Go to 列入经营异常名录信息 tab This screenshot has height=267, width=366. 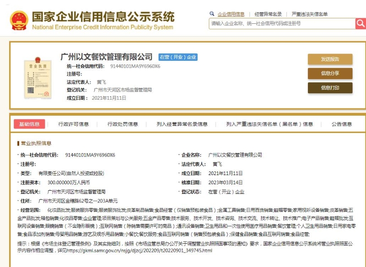pos(182,124)
